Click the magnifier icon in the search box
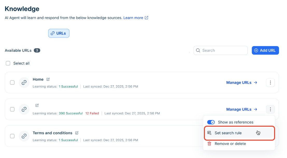The width and height of the screenshot is (287, 158). click(x=198, y=50)
